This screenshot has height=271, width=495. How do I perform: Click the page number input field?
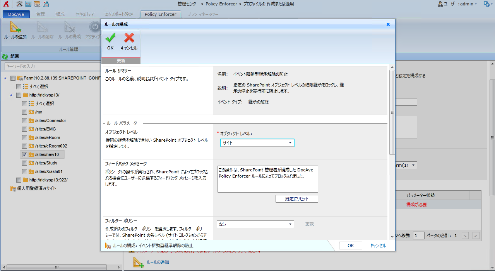tap(419, 235)
